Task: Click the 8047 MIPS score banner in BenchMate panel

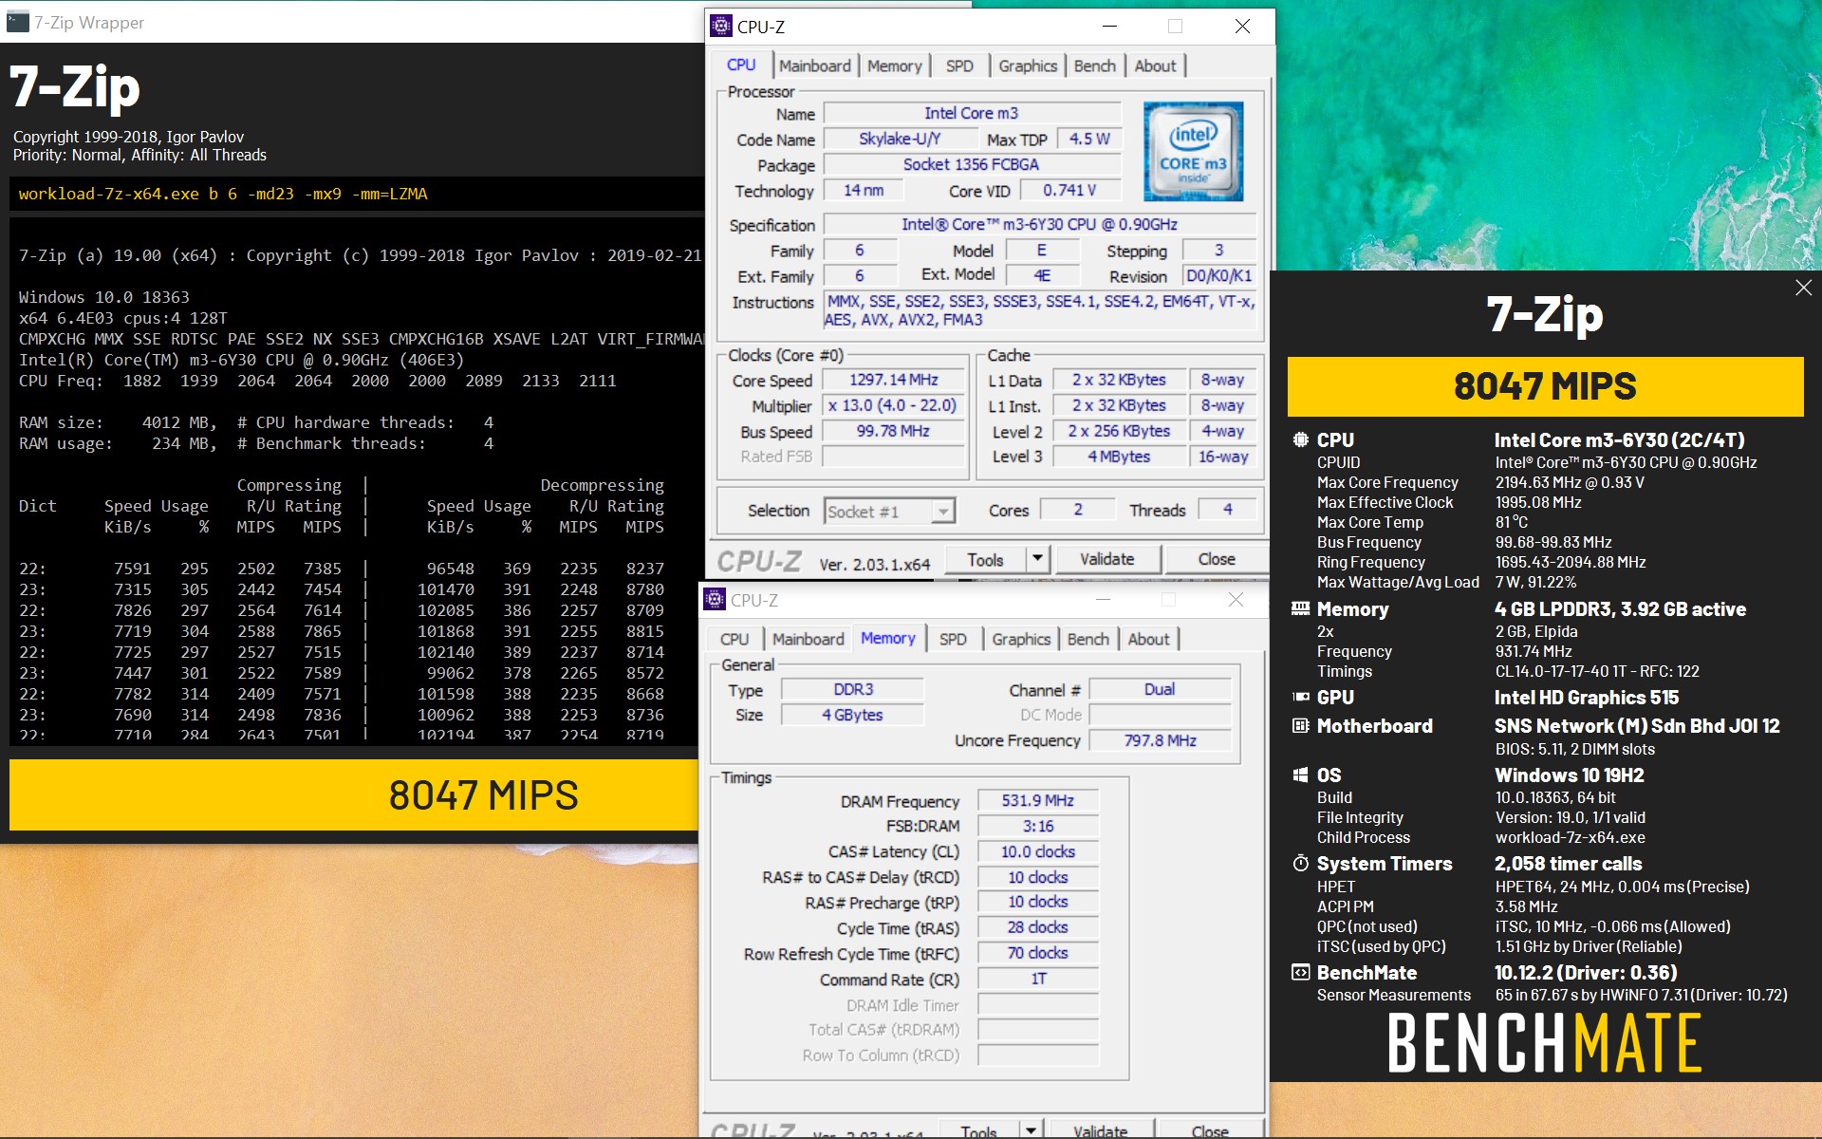Action: point(1545,386)
